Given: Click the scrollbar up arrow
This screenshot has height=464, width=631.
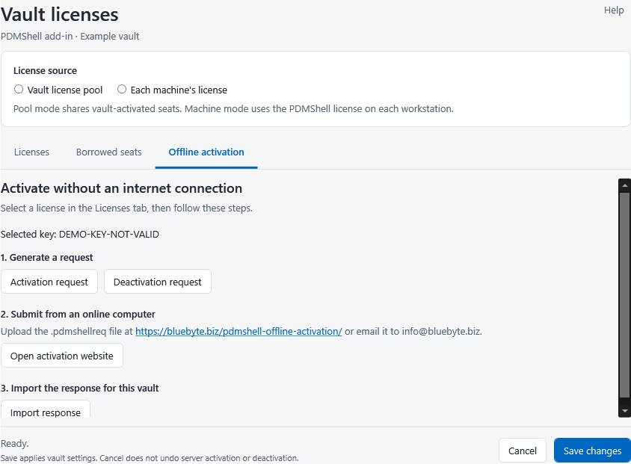Looking at the screenshot, I should click(624, 185).
